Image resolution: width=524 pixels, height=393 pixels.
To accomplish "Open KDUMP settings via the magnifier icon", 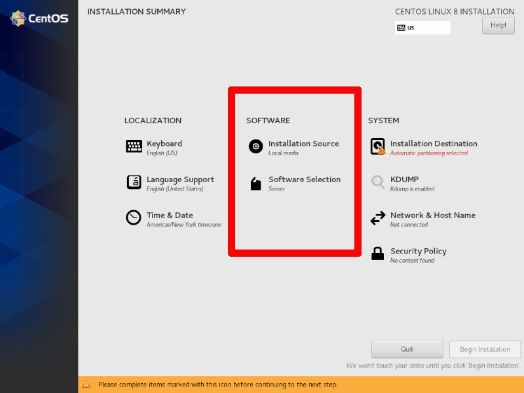I will [379, 183].
